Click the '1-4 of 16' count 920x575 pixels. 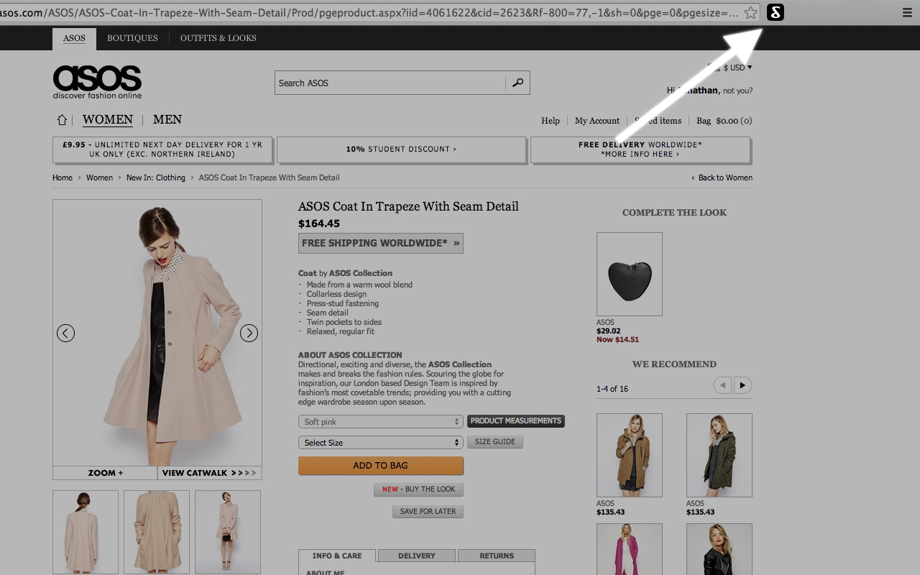tap(612, 389)
